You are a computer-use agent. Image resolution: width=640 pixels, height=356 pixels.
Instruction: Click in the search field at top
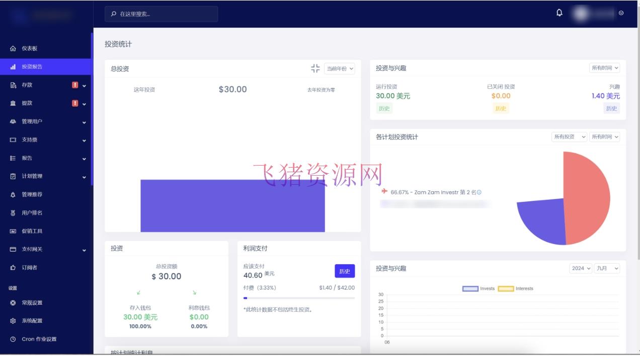coord(161,14)
